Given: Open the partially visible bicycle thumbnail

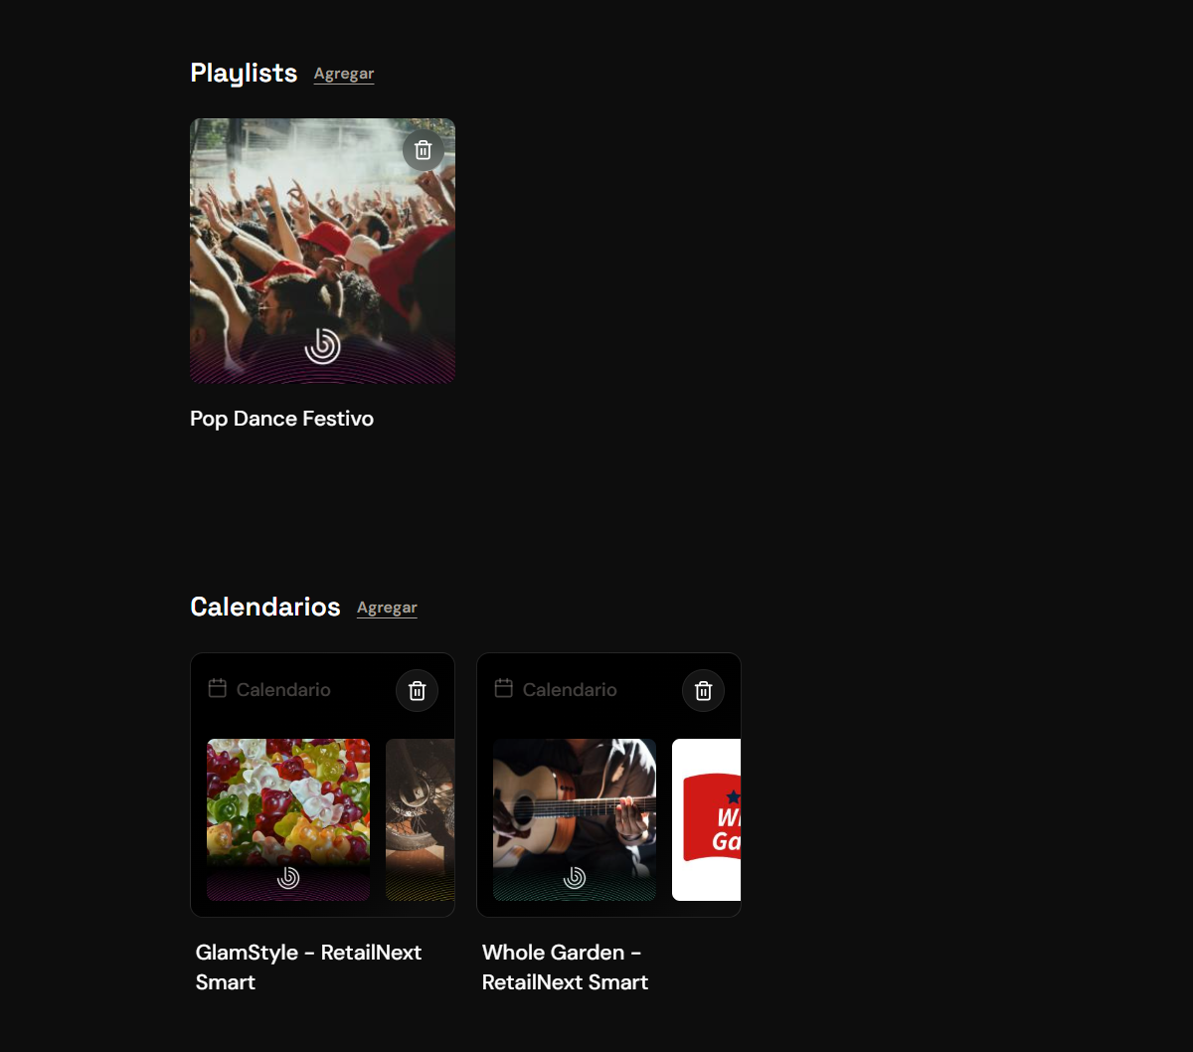Looking at the screenshot, I should (x=421, y=819).
